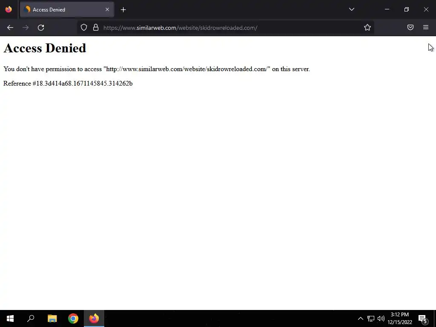The image size is (436, 327).
Task: Click the Firefox taskbar icon
Action: pyautogui.click(x=94, y=318)
